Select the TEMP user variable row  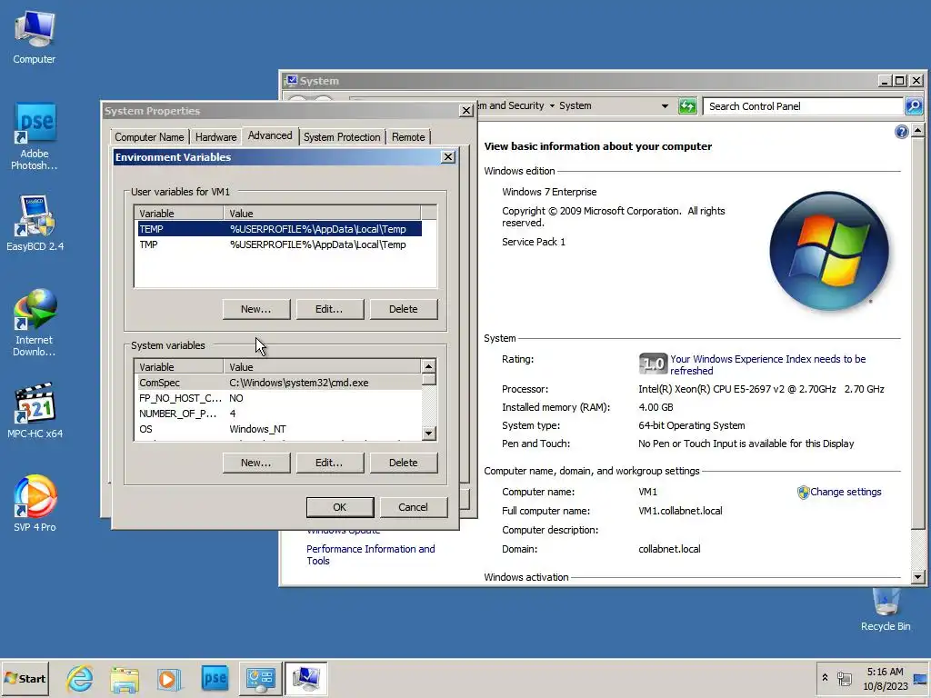coord(279,229)
